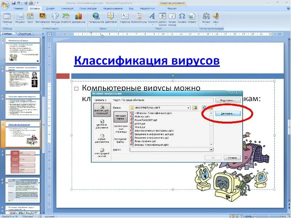Click the Звук sound icon
Viewport: 291px width, 218px height.
(x=216, y=19)
